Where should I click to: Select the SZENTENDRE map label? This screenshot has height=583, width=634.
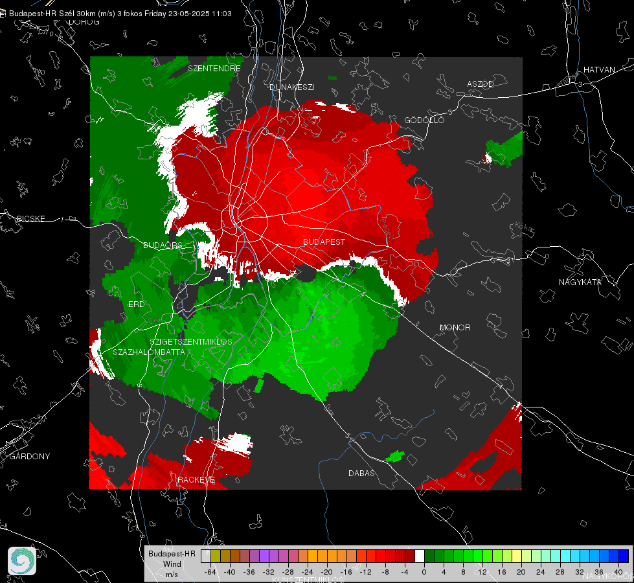click(x=214, y=69)
